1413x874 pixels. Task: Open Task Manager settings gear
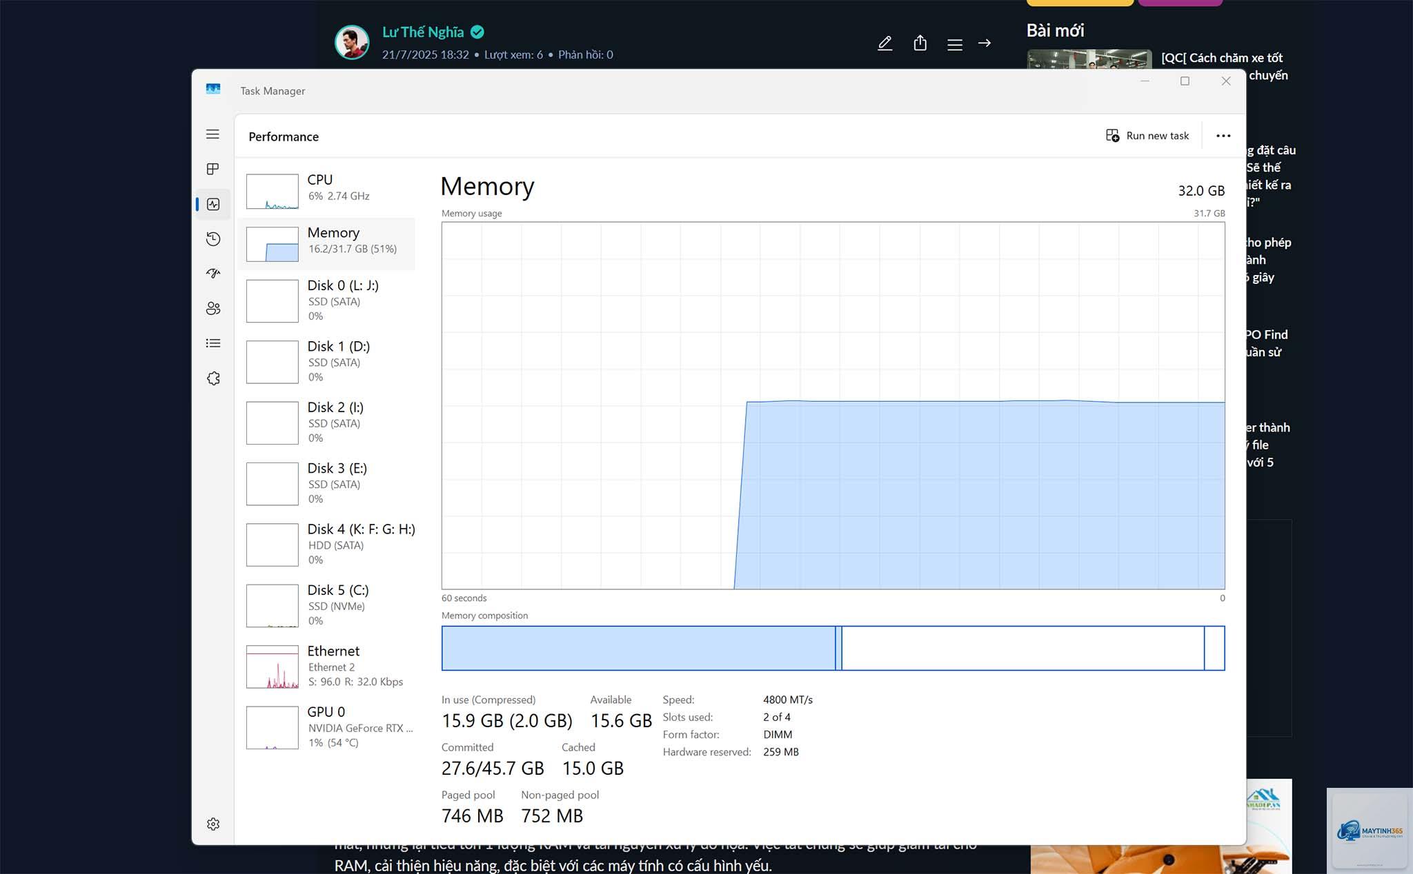(x=213, y=824)
